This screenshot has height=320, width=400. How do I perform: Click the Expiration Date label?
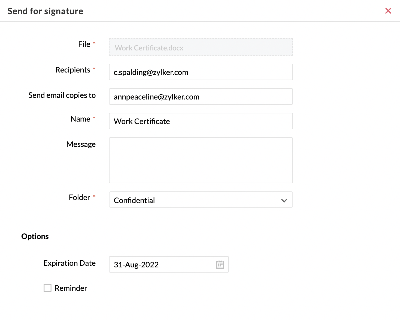pyautogui.click(x=69, y=263)
